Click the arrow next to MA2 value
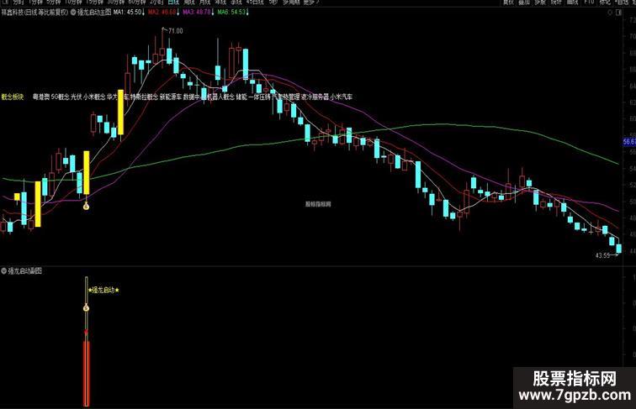This screenshot has height=409, width=636. click(178, 12)
